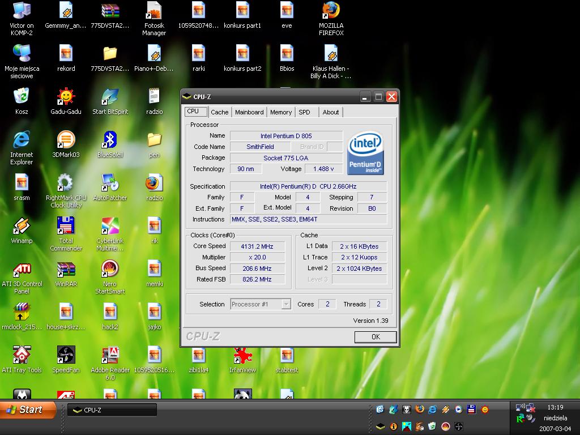
Task: Launch Firefox from the quick launch bar
Action: 420,409
